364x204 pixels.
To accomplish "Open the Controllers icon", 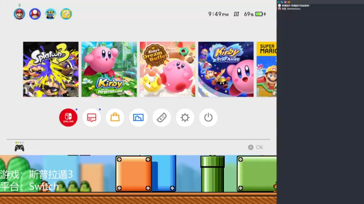I will pos(162,117).
